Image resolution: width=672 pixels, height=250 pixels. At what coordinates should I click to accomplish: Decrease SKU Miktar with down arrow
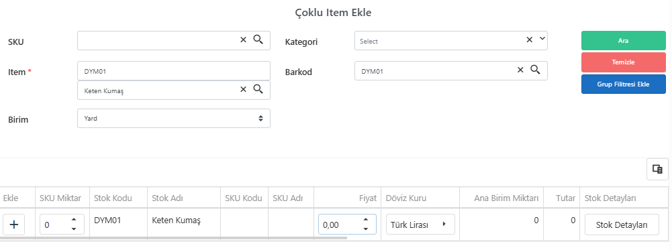(x=74, y=229)
